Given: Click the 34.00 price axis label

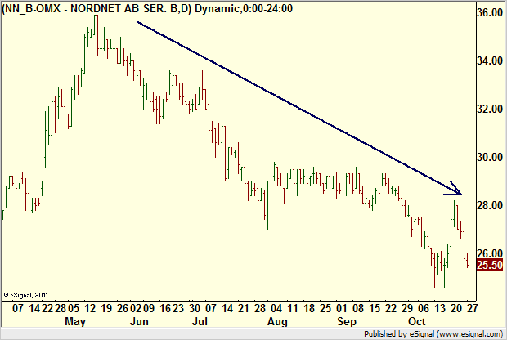Looking at the screenshot, I should pos(490,60).
